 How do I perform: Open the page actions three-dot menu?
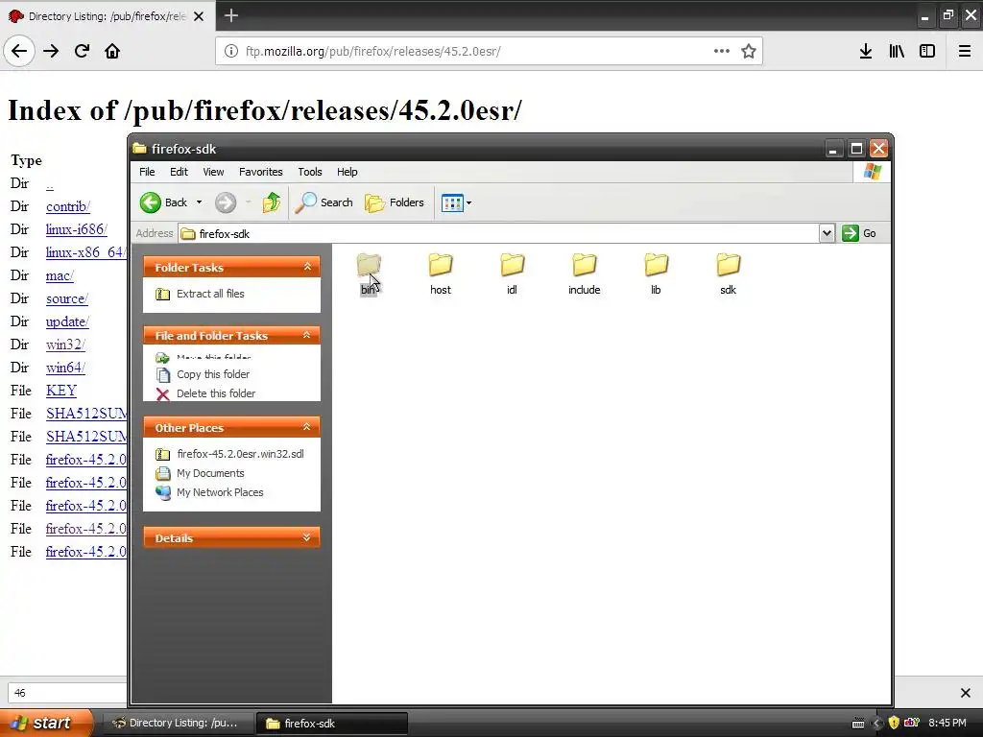pos(722,51)
